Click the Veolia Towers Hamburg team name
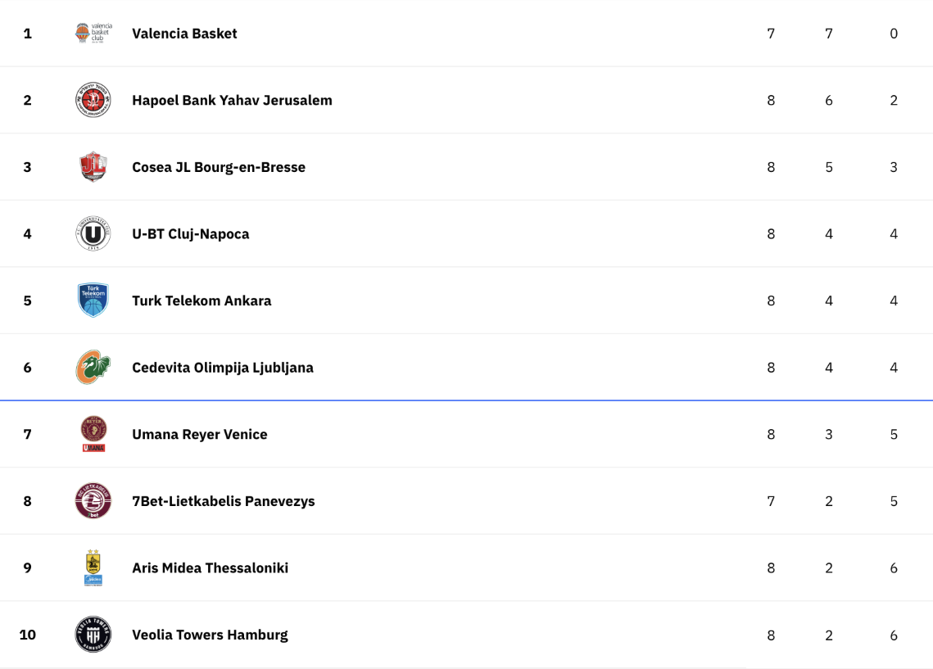The height and width of the screenshot is (669, 933). tap(210, 635)
